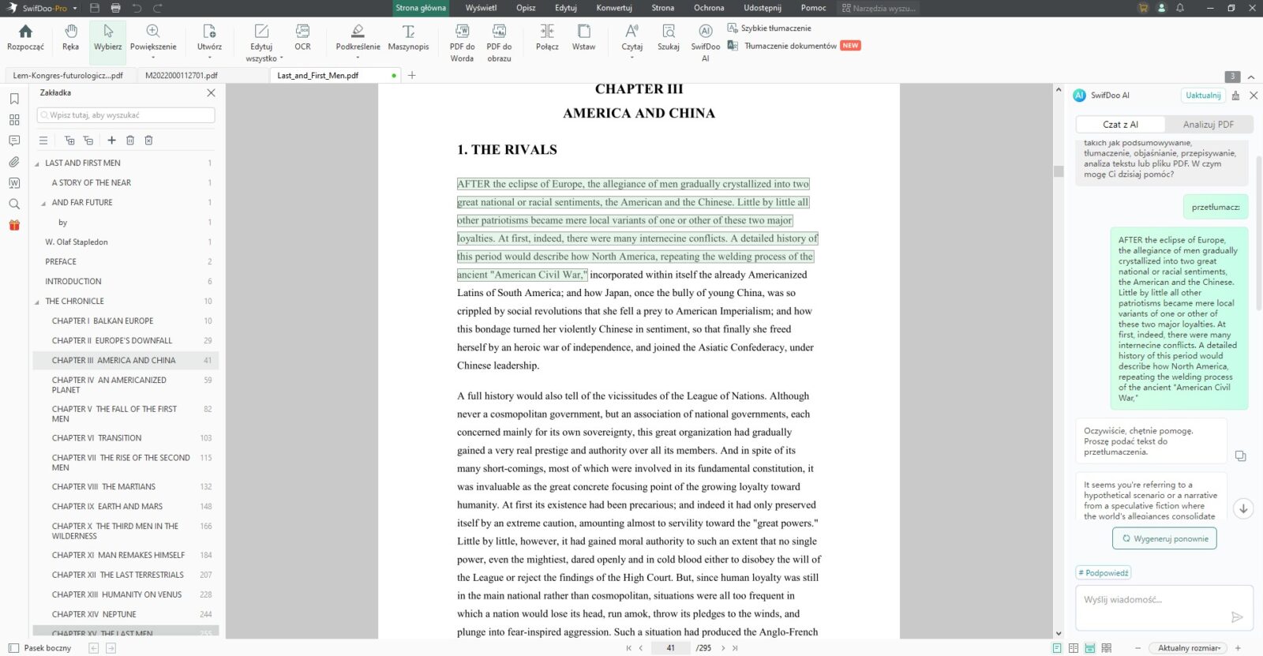This screenshot has width=1263, height=656.
Task: Switch to Analizuj PDF mode
Action: click(x=1208, y=125)
